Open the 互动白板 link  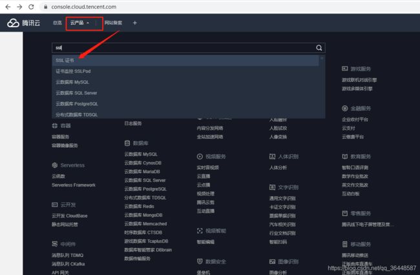tap(351, 194)
